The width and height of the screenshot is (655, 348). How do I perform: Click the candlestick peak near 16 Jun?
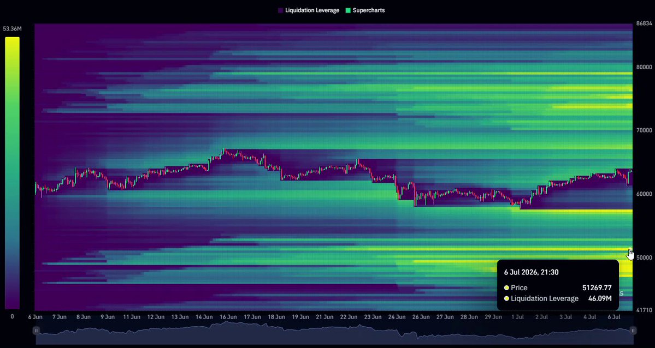coord(225,150)
